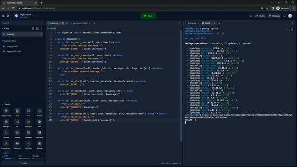Image resolution: width=297 pixels, height=167 pixels.
Task: Open poetry.lock in Packager files
Action: coord(12,46)
